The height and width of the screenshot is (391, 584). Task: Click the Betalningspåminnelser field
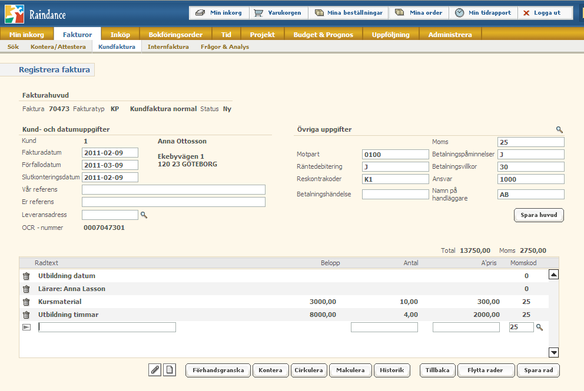coord(531,155)
